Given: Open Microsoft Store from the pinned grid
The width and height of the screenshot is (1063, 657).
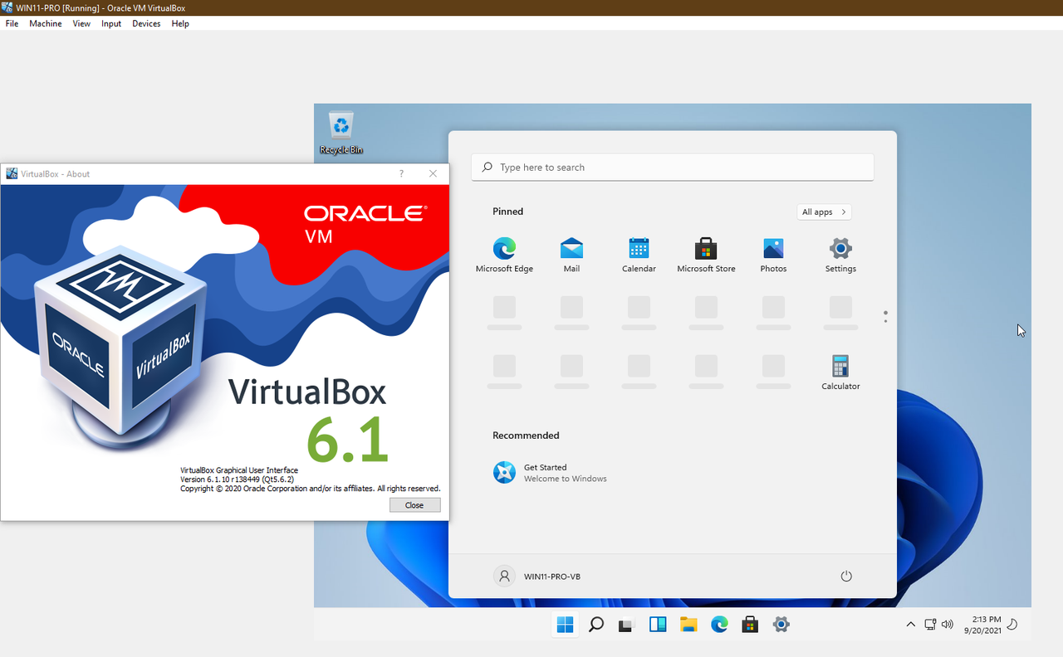Looking at the screenshot, I should pos(706,255).
